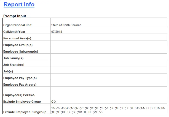Click the Employee Group(s) label
This screenshot has width=169, height=117.
(x=18, y=45)
